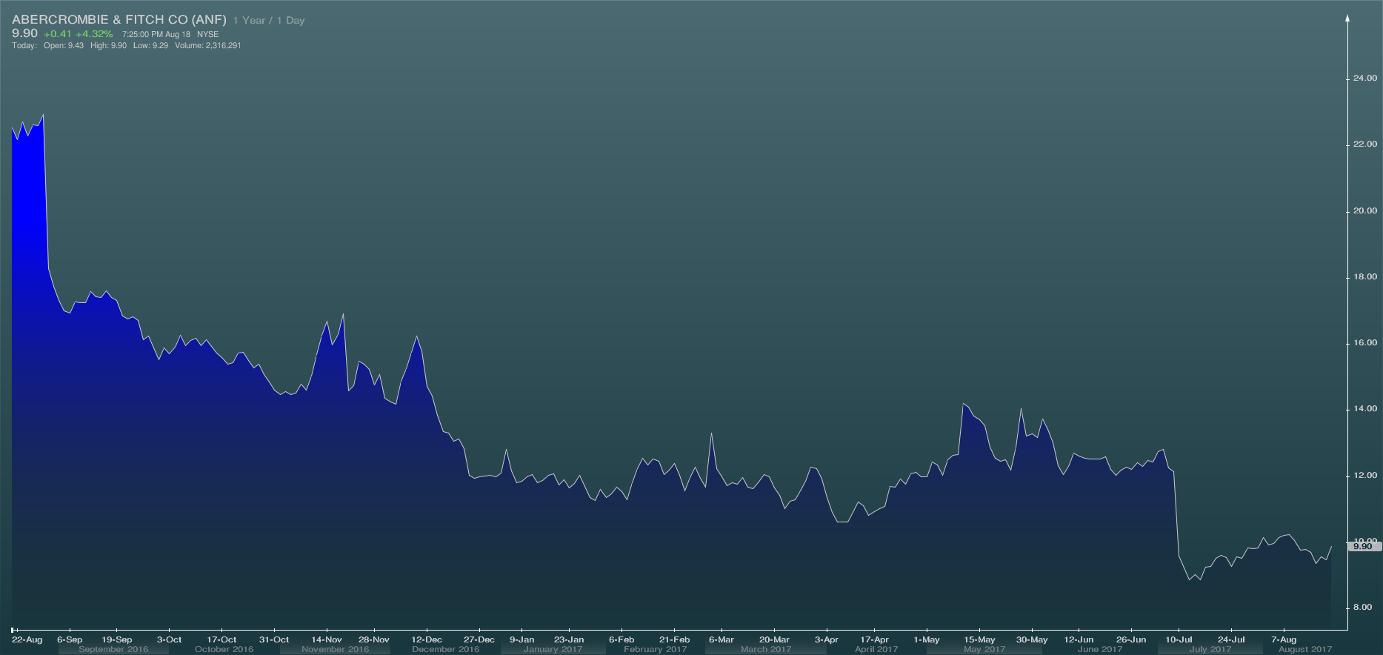Click the 27-Dec date label
Image resolution: width=1383 pixels, height=655 pixels.
point(479,639)
